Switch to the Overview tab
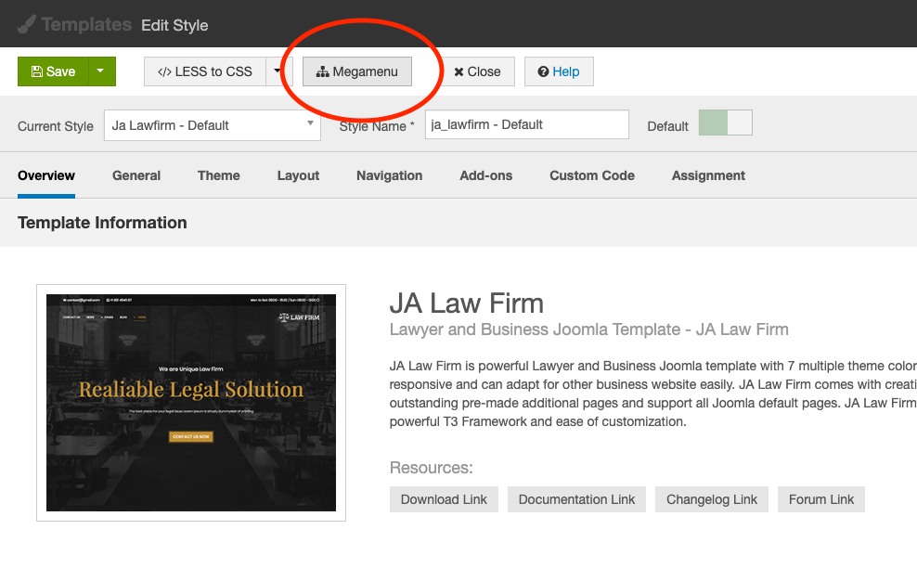Screen dimensions: 917x581 click(46, 175)
